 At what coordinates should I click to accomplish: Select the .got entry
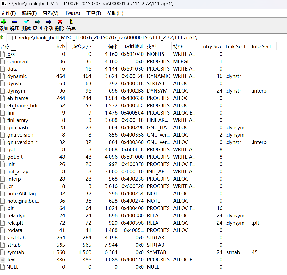[11, 150]
